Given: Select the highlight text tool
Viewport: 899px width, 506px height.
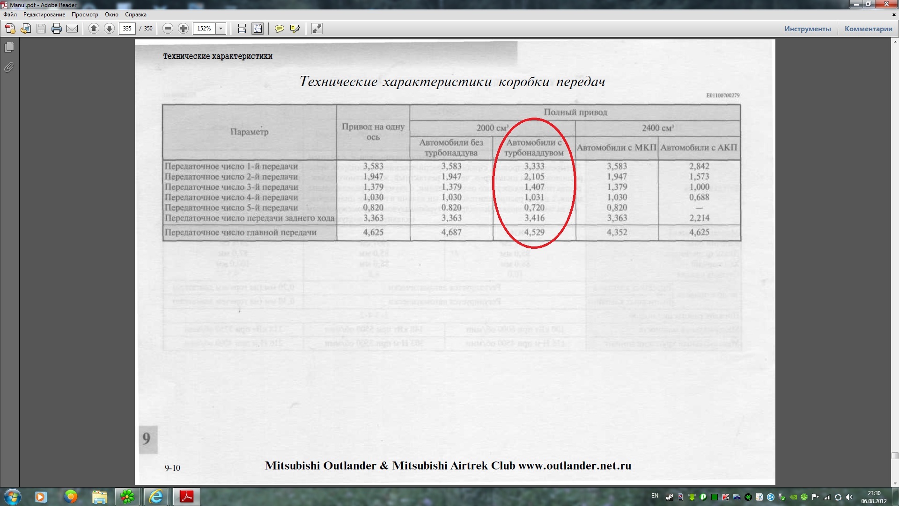Looking at the screenshot, I should click(x=295, y=29).
